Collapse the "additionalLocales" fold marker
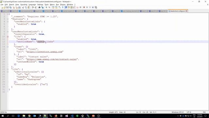The image size is (209, 118). 8,72
